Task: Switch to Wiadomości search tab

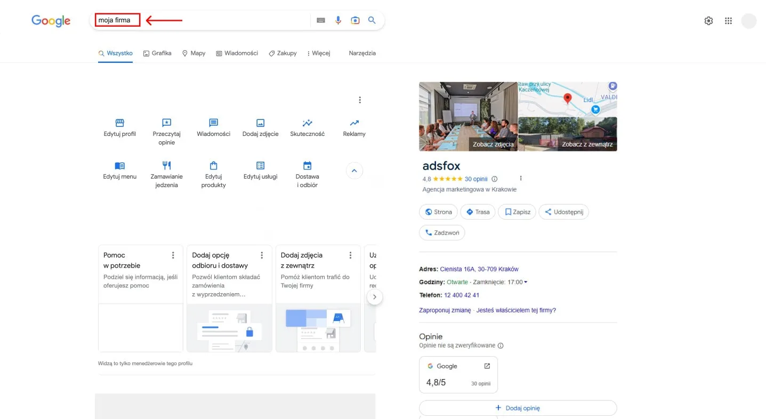Action: 237,53
